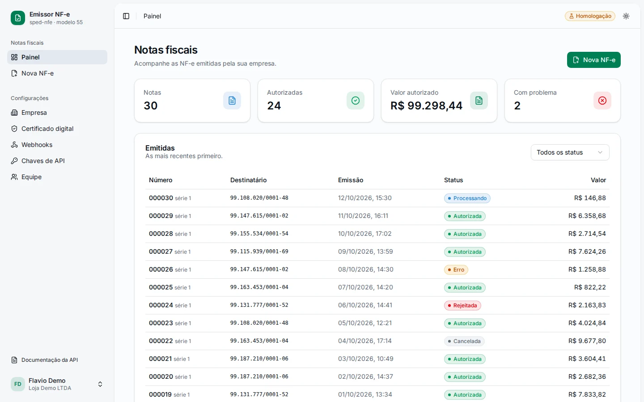Go to Empresa settings
644x402 pixels.
coord(57,113)
